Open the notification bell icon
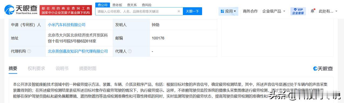The height and width of the screenshot is (103, 344). [x=312, y=11]
